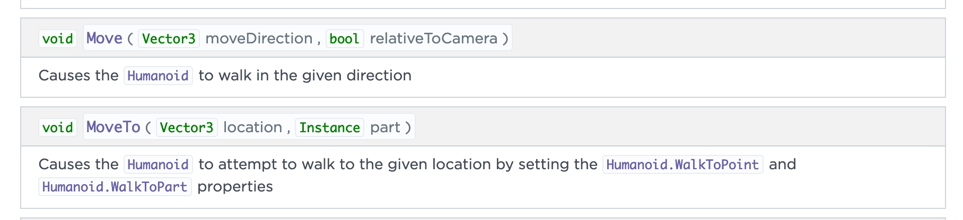This screenshot has height=220, width=963.
Task: Click the part parameter in MoveTo
Action: [x=385, y=127]
